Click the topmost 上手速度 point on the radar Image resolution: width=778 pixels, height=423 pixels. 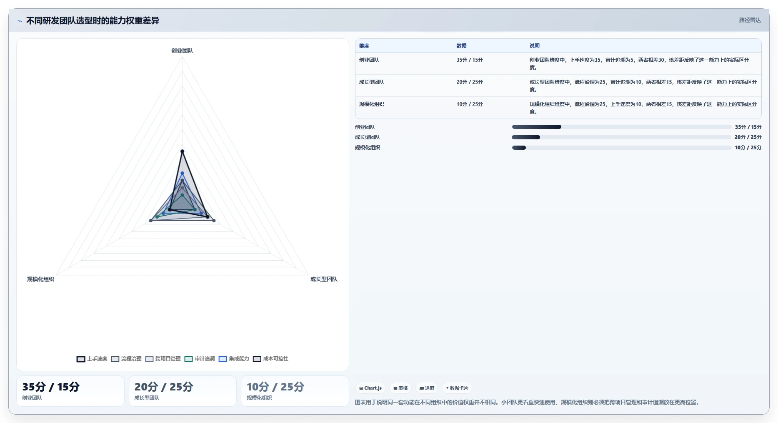182,151
